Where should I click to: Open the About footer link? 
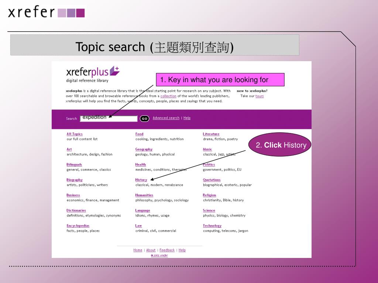151,250
